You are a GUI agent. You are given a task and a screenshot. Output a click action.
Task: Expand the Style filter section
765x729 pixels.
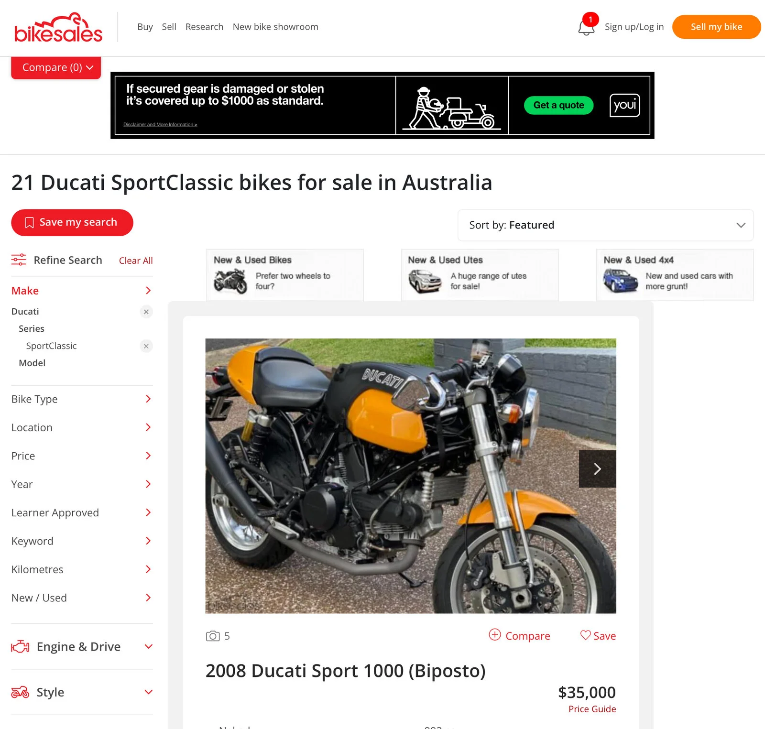pyautogui.click(x=82, y=692)
